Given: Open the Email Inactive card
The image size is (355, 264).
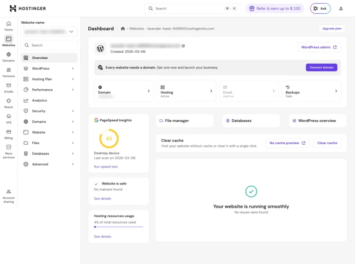Looking at the screenshot, I should [249, 91].
